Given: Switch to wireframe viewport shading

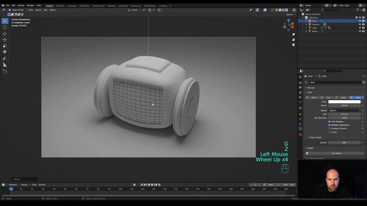Looking at the screenshot, I should point(276,10).
